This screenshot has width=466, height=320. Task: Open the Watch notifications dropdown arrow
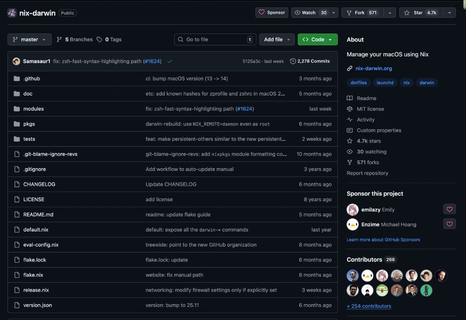coord(334,13)
